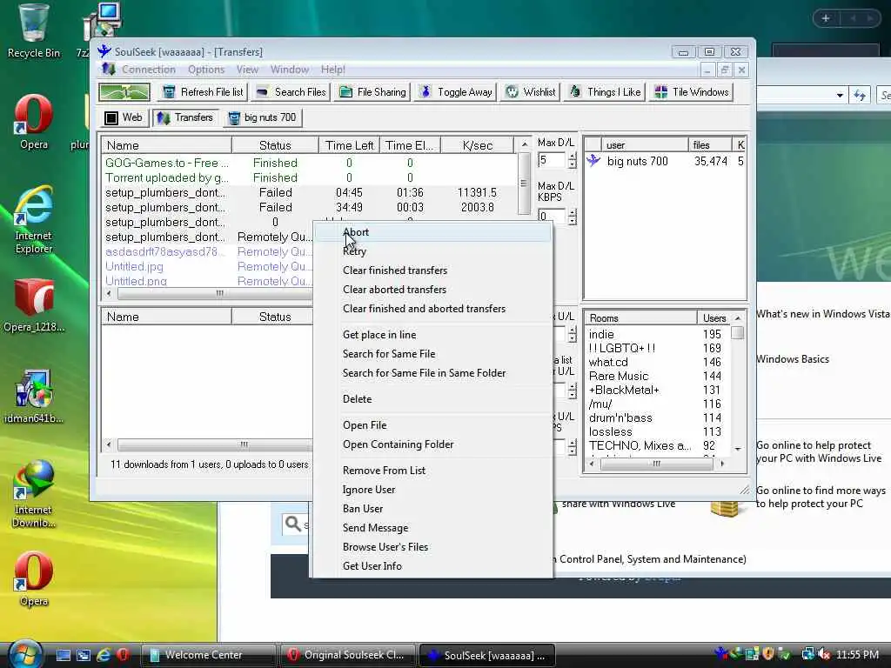Click the K/sec column header
Viewport: 891px width, 668px height.
478,145
